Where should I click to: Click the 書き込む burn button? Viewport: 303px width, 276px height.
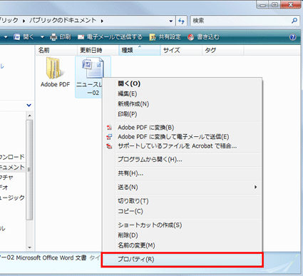pos(204,37)
